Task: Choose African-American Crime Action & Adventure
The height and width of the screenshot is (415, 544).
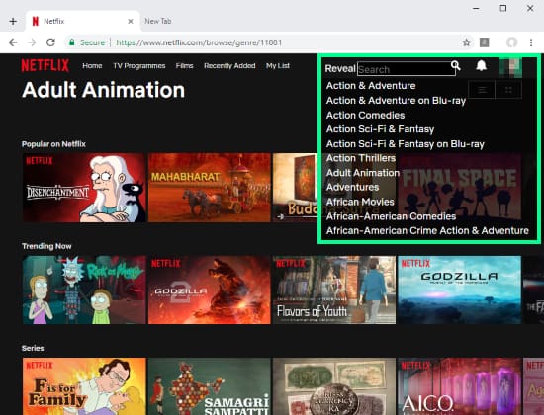Action: [427, 231]
